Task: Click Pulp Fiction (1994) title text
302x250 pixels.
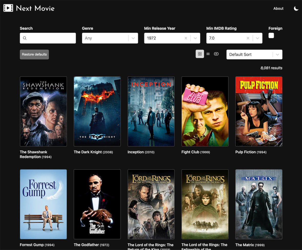Action: coord(251,152)
